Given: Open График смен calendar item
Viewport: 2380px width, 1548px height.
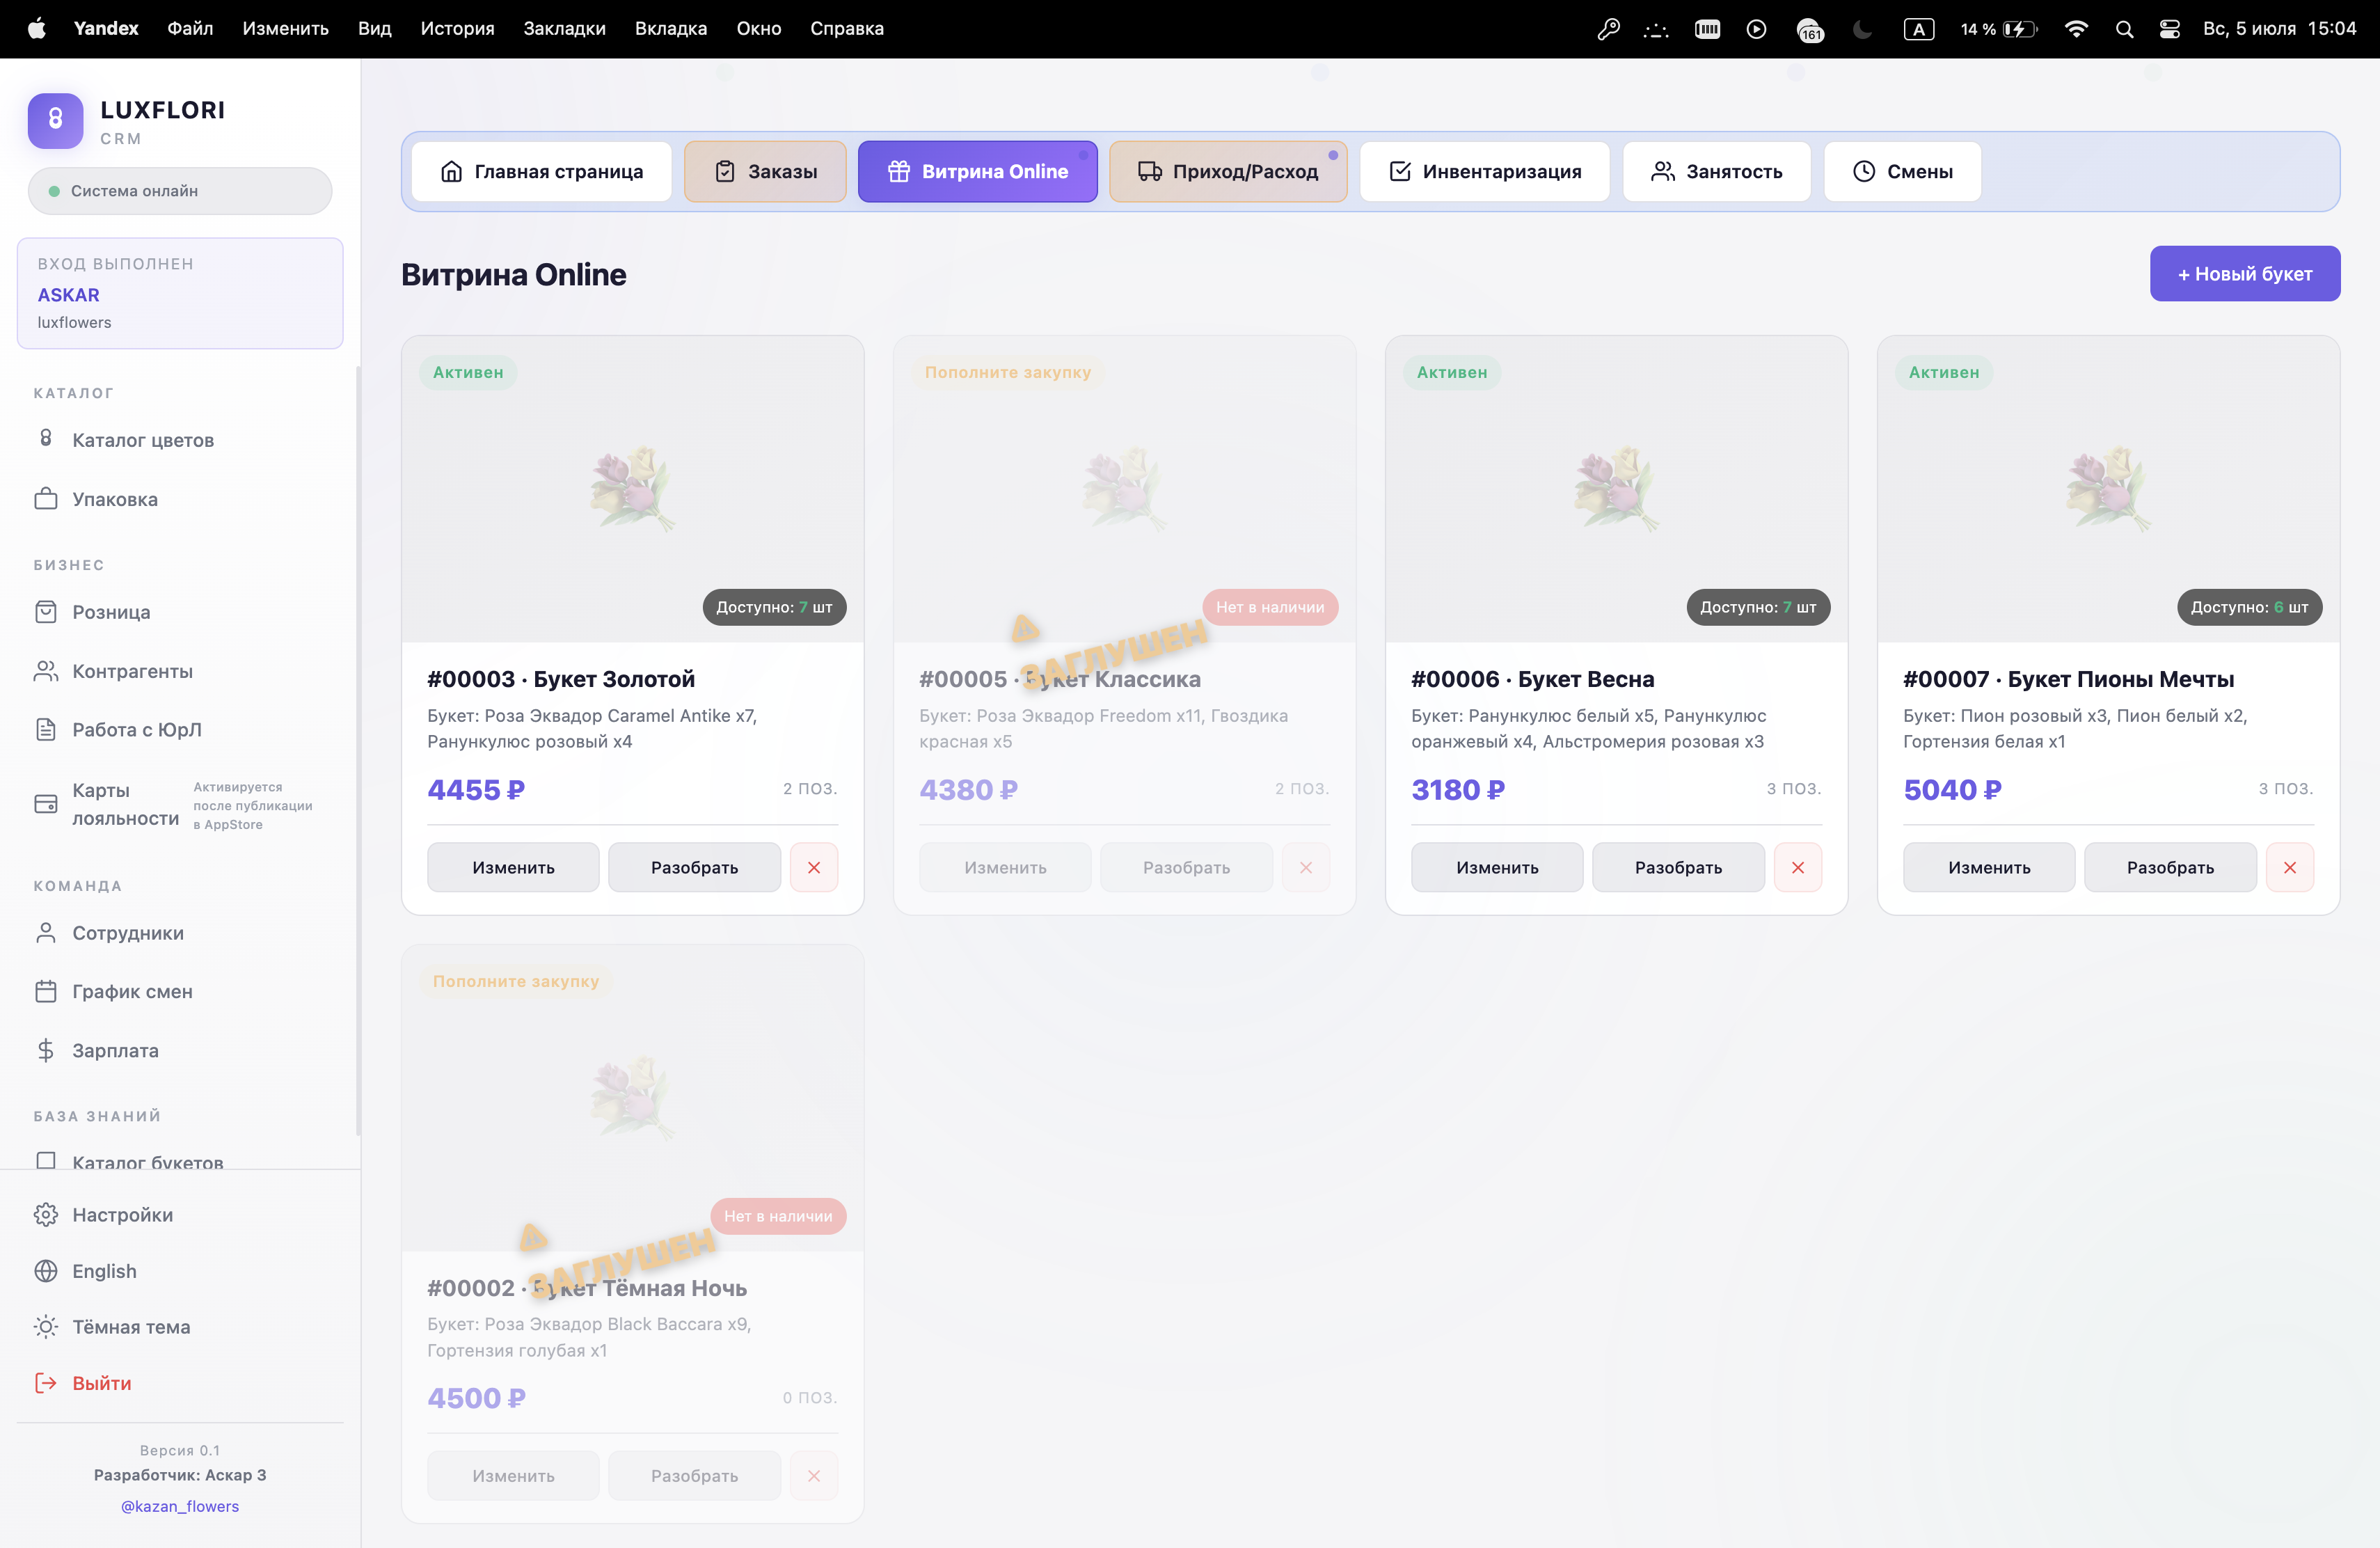Looking at the screenshot, I should point(180,991).
